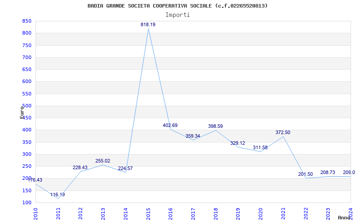Select the 2020 x-axis year
Viewport: 355px width, 222px height.
coord(261,214)
